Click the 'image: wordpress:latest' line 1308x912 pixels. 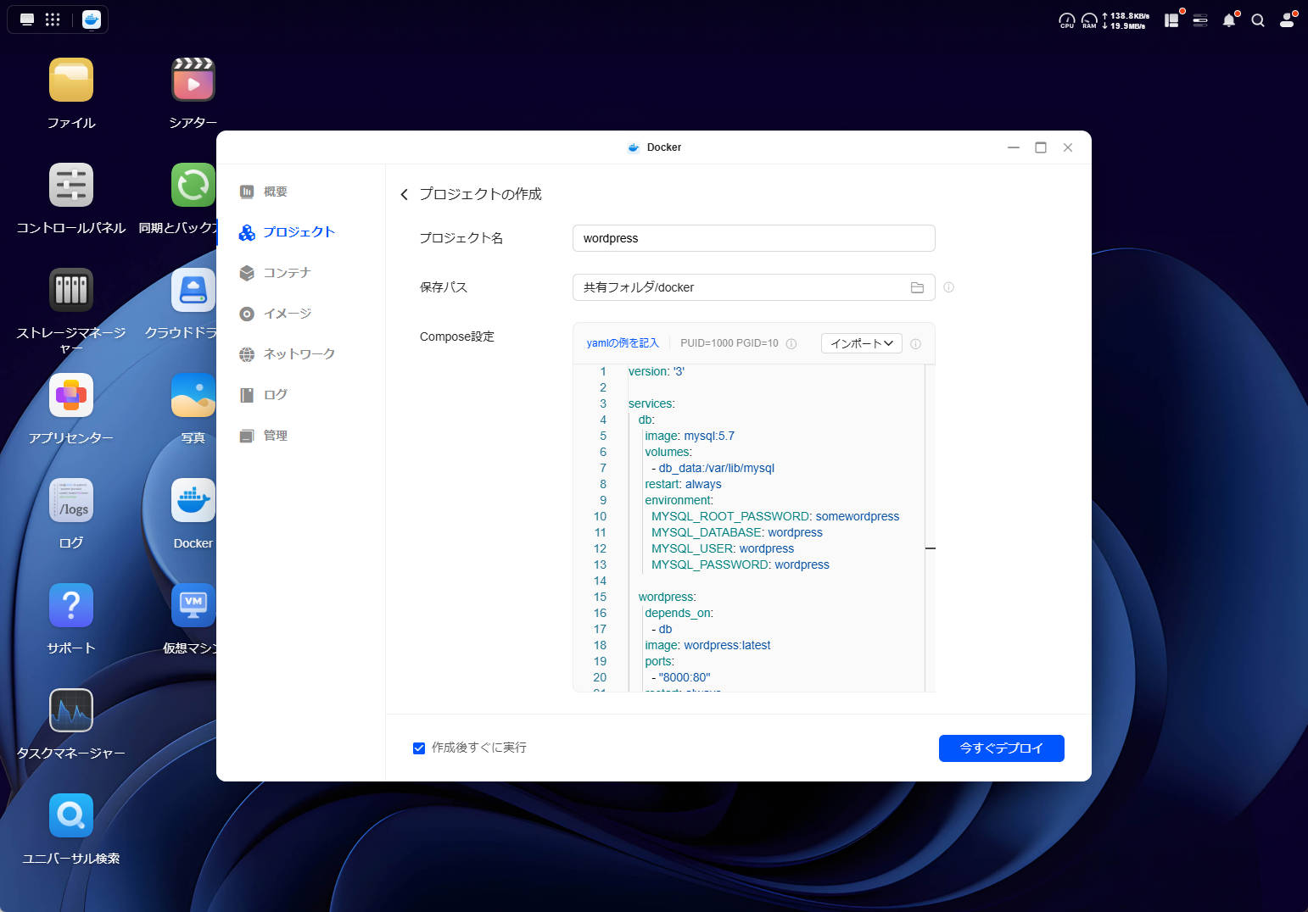point(707,646)
